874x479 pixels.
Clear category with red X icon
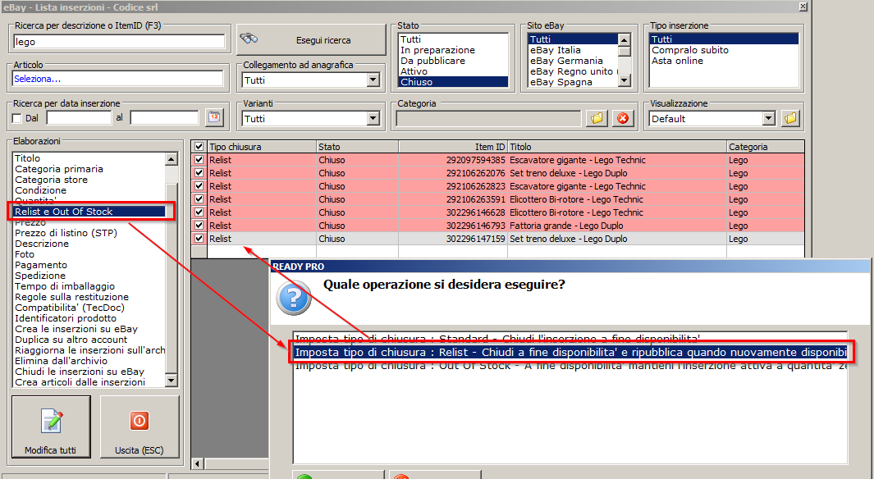(623, 118)
